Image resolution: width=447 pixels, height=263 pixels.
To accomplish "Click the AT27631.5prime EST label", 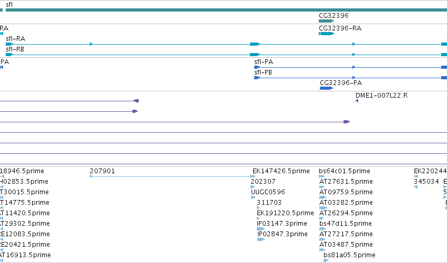I will pyautogui.click(x=346, y=182).
